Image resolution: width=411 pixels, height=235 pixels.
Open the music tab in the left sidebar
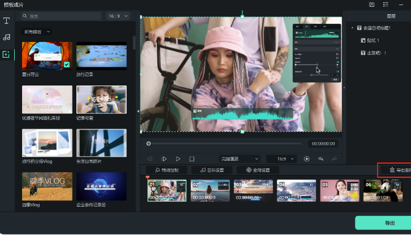coord(7,37)
